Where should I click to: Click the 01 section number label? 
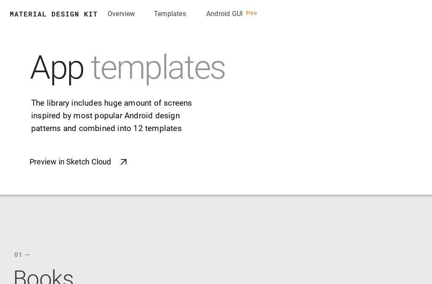tap(17, 255)
